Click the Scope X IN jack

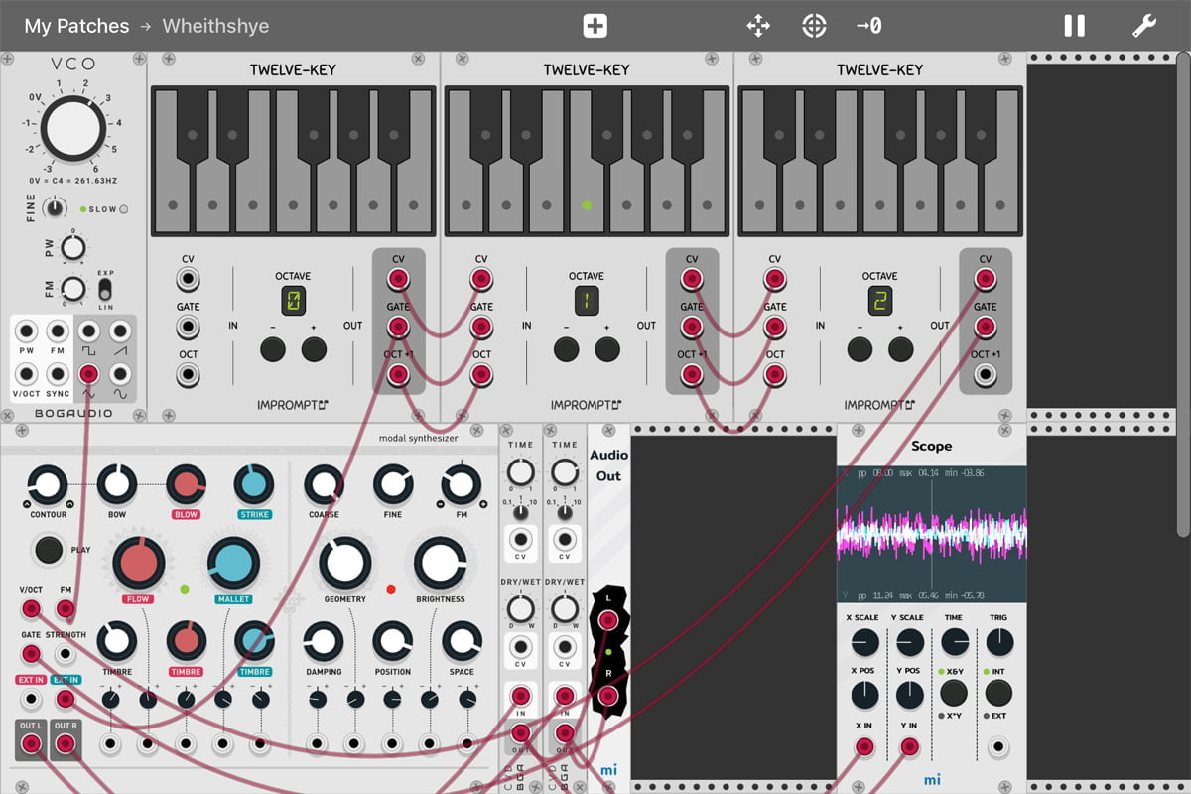click(x=864, y=747)
